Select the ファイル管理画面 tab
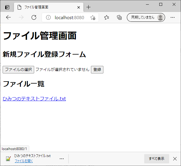The image size is (181, 166). 49,7
